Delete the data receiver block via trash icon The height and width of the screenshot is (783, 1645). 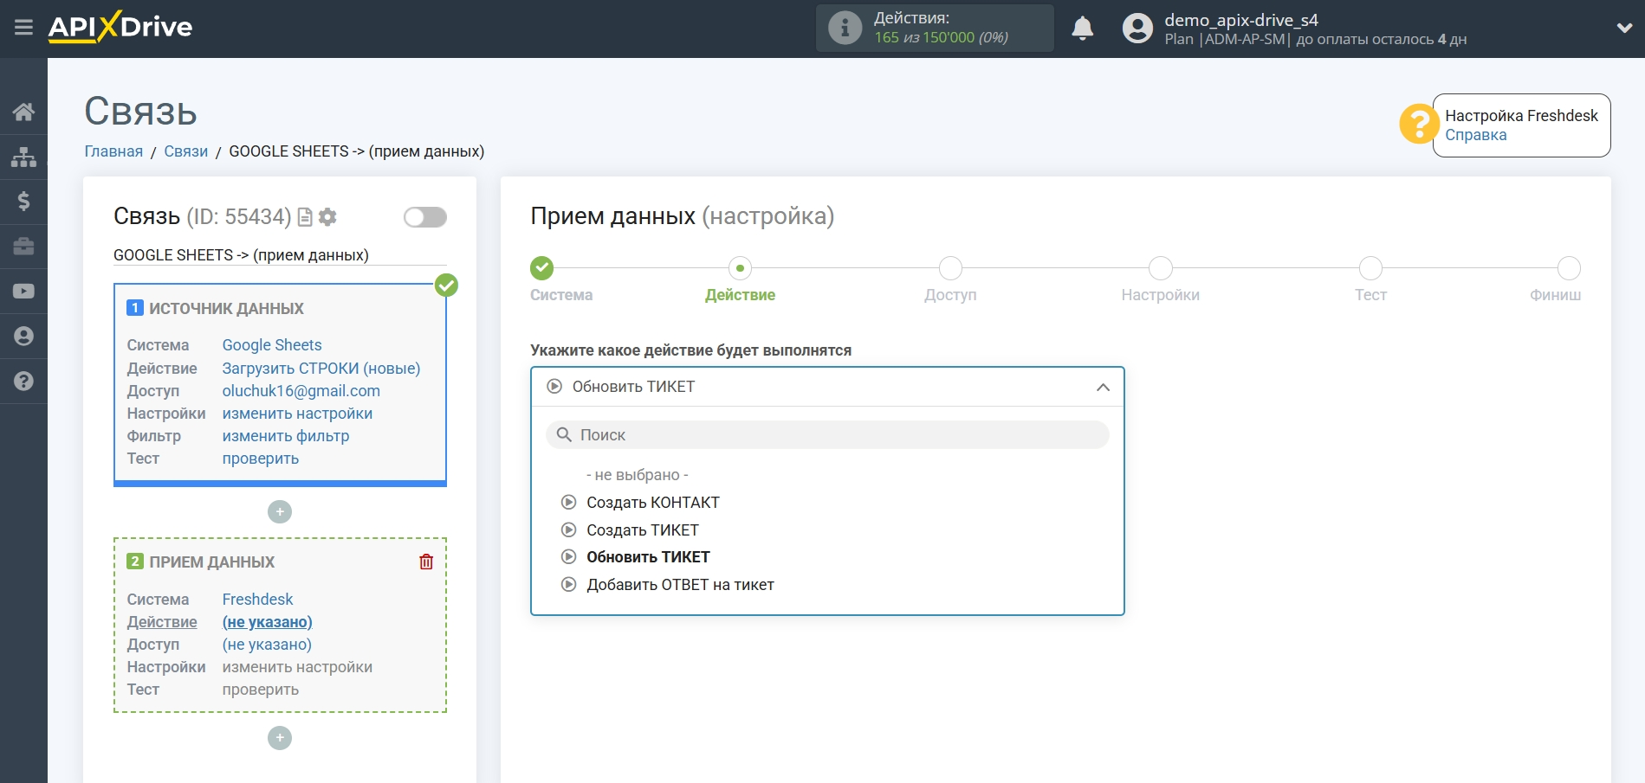426,562
